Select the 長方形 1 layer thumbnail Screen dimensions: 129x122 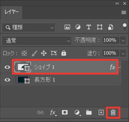(23, 80)
